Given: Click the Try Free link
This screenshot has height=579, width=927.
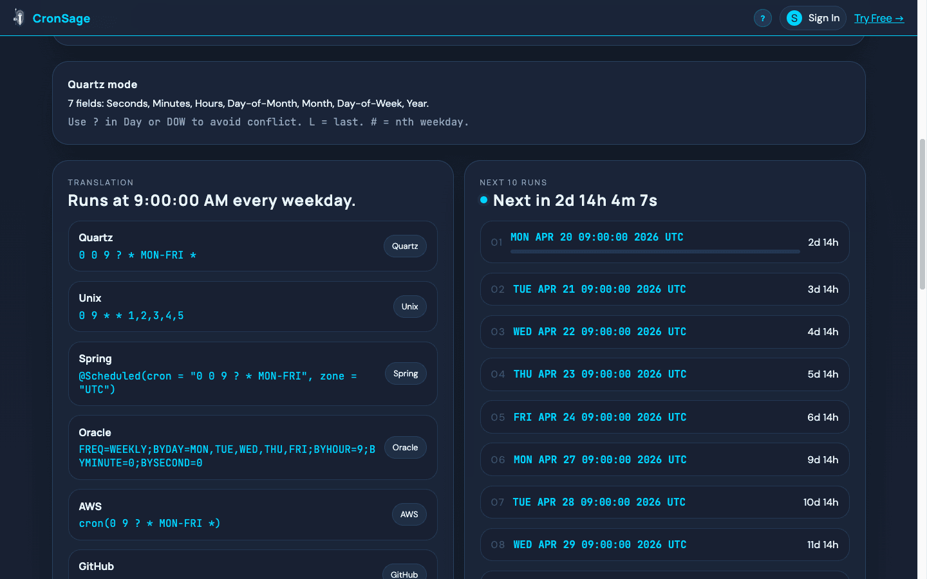Looking at the screenshot, I should (x=879, y=18).
